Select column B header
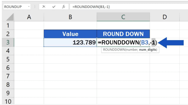 (70, 17)
